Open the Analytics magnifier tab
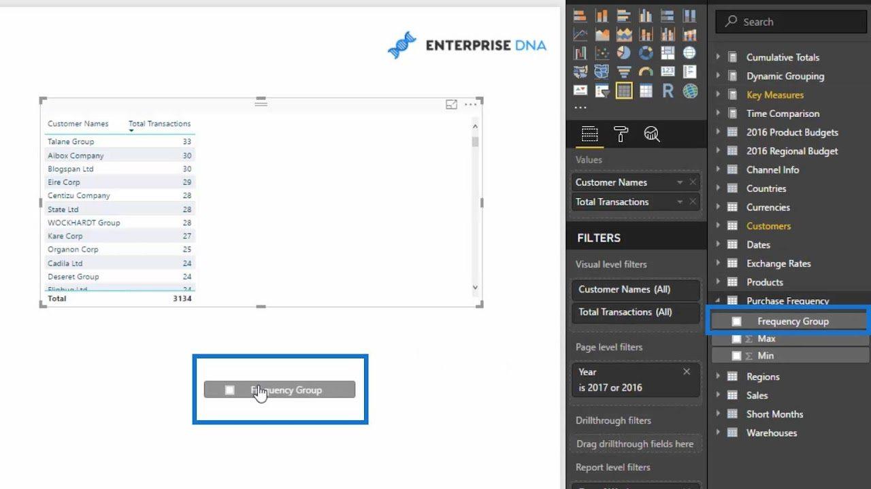The height and width of the screenshot is (489, 871). (652, 134)
